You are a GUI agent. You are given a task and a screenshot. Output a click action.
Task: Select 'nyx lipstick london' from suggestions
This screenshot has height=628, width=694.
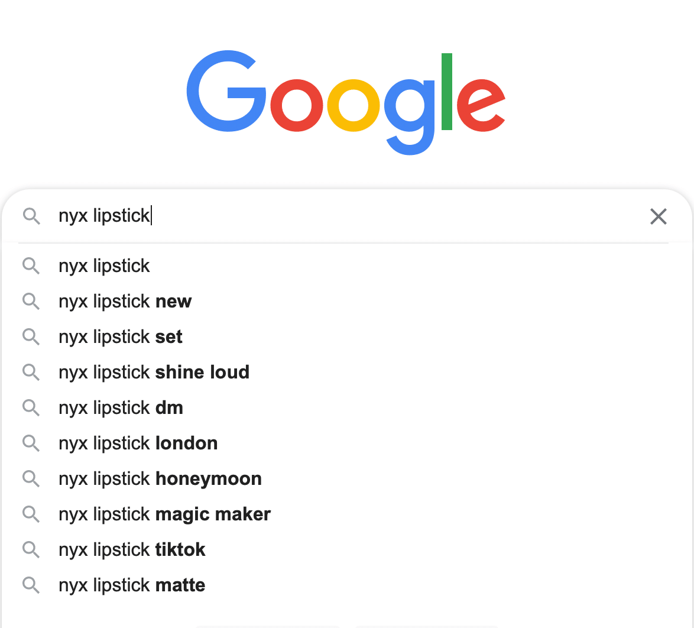point(347,443)
